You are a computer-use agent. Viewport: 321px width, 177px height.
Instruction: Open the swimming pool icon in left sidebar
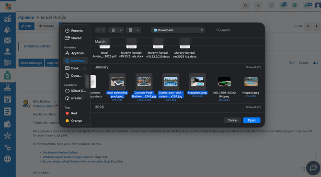tap(7, 88)
